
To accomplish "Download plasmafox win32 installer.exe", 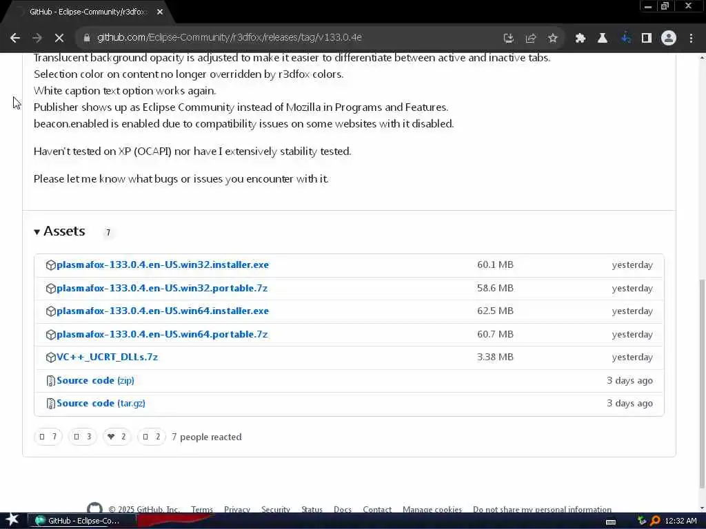I will [163, 265].
